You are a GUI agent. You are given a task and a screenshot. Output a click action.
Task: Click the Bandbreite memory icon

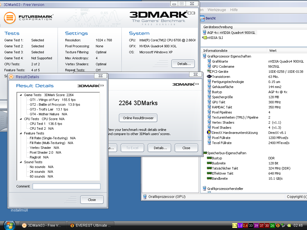pyautogui.click(x=209, y=178)
